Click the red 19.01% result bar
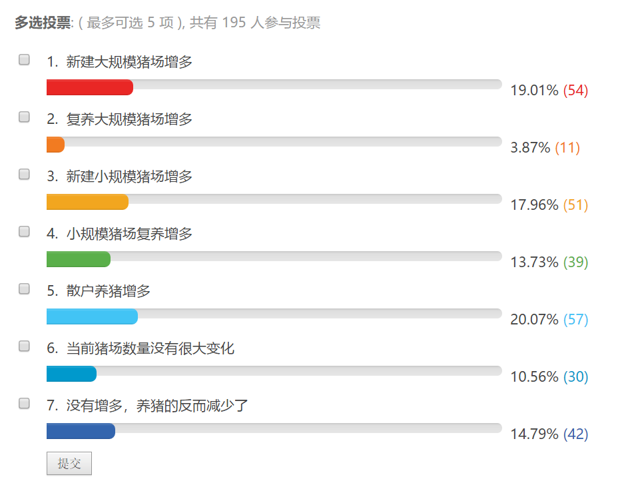Screen dimensions: 620x483 [90, 87]
